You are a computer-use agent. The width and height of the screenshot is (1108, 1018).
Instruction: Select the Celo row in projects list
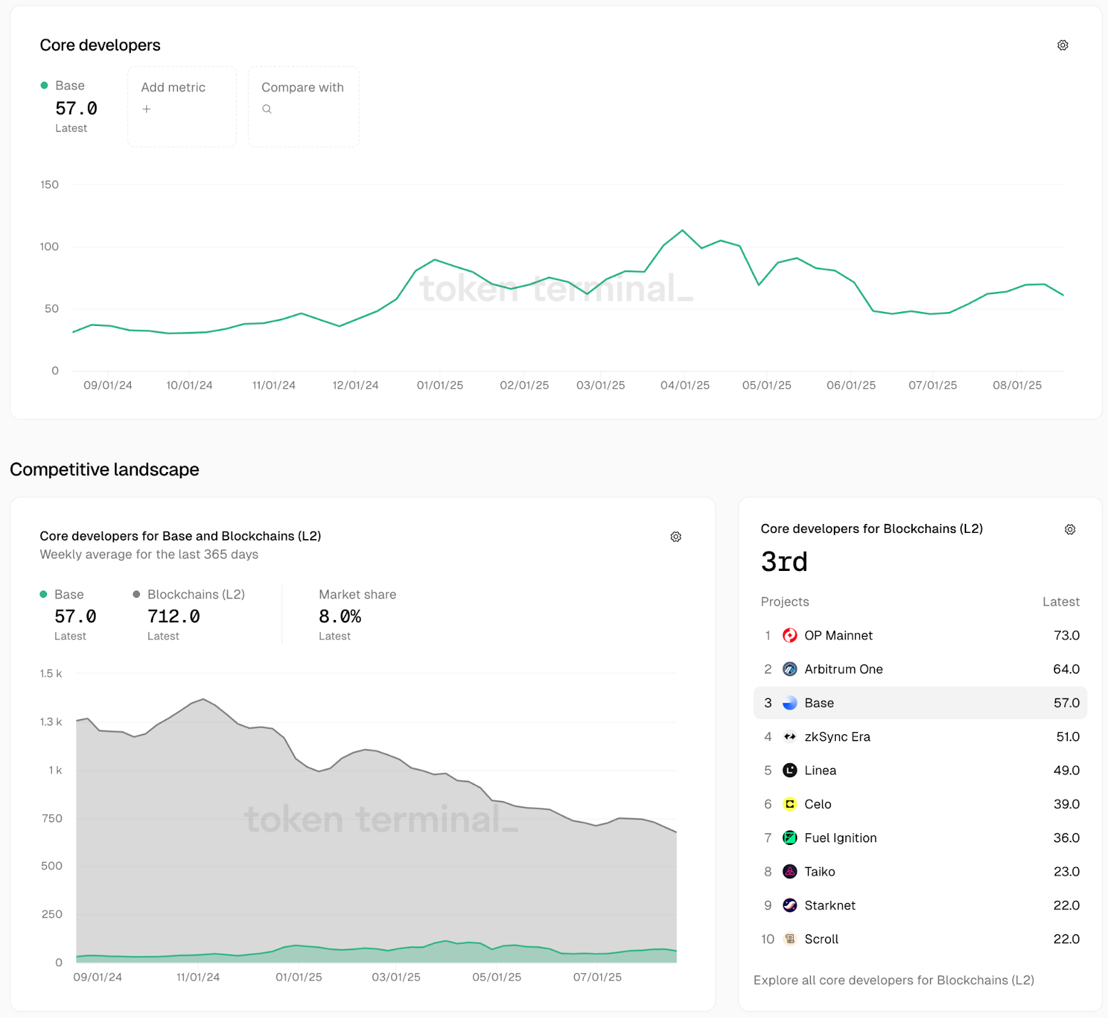coord(920,804)
